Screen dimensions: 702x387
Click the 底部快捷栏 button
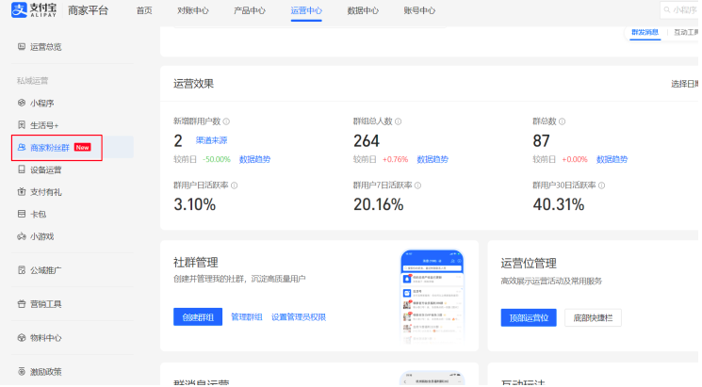pyautogui.click(x=593, y=317)
